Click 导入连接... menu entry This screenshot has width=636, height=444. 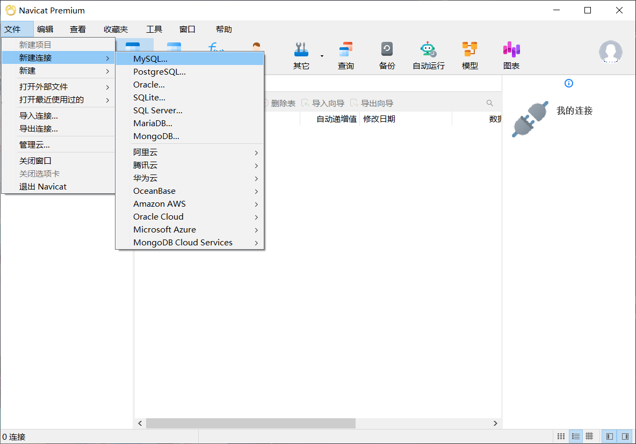(59, 116)
